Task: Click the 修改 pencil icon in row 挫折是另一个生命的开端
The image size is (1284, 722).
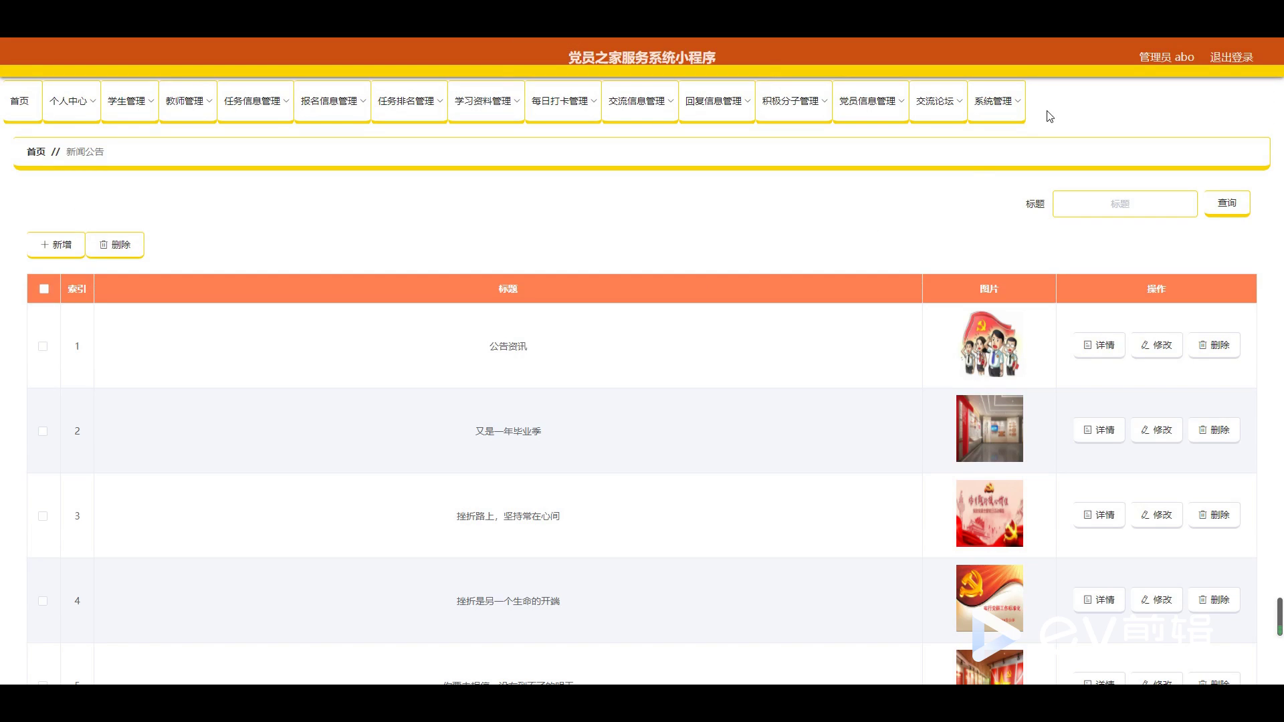Action: point(1145,600)
